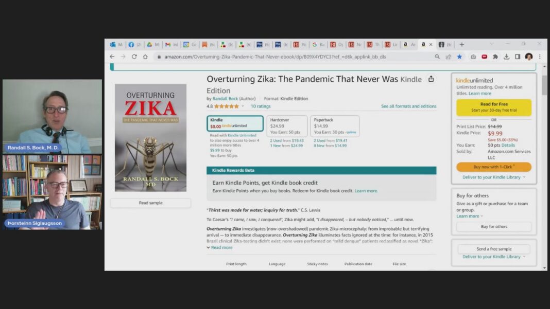Viewport: 550px width, 309px height.
Task: Switch to the Google Drive tab
Action: 153,45
